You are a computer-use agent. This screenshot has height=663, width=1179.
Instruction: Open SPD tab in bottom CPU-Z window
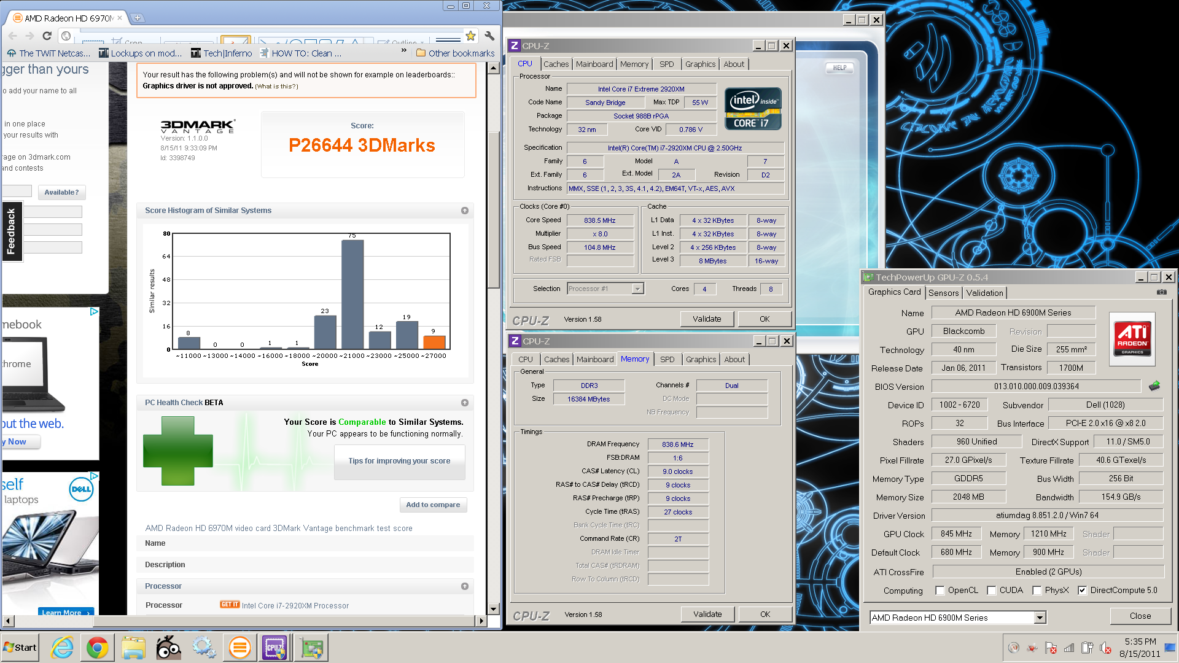[x=667, y=359]
